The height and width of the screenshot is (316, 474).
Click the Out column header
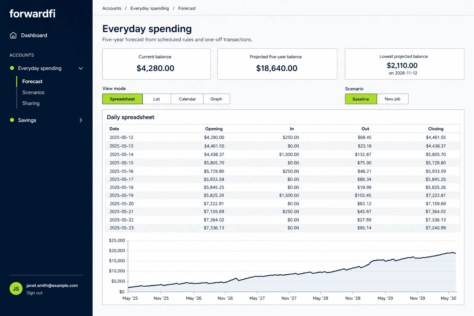coord(365,129)
